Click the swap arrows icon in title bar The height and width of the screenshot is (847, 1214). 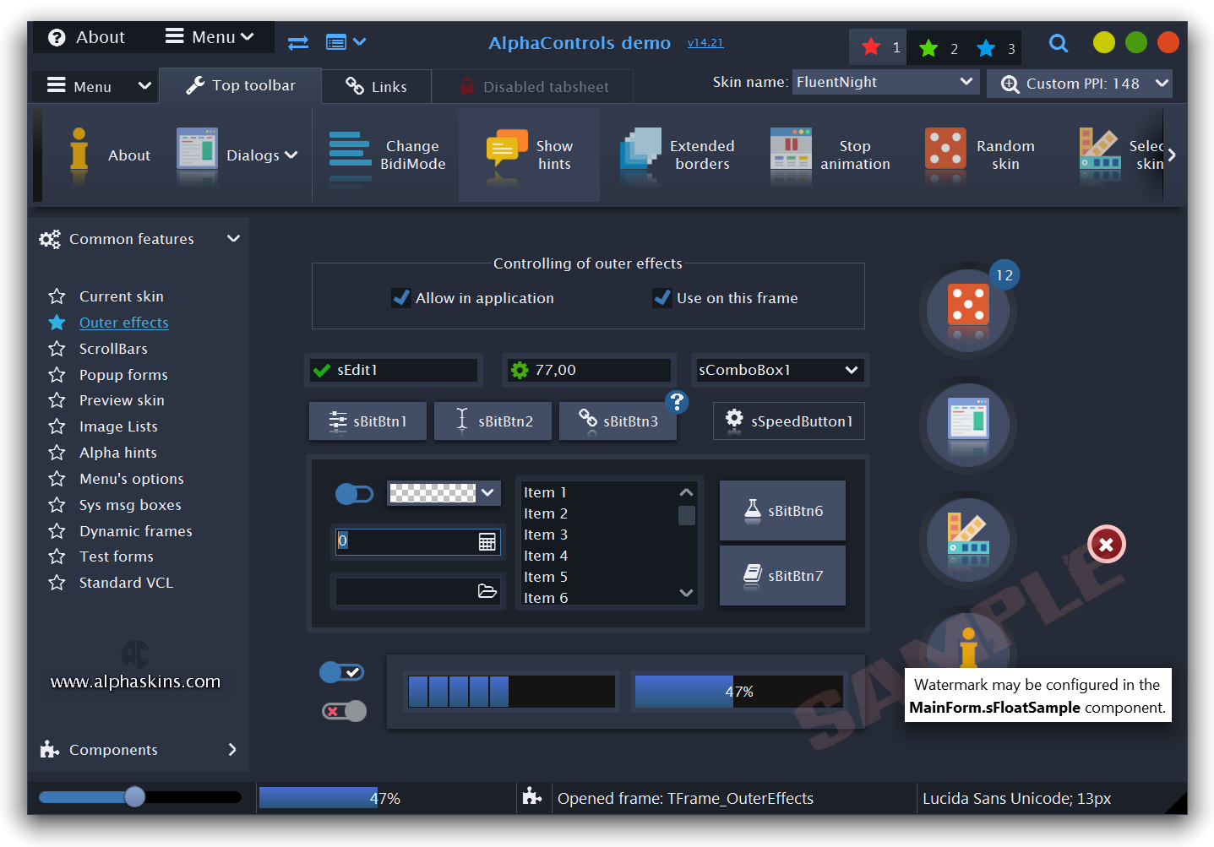(x=298, y=42)
